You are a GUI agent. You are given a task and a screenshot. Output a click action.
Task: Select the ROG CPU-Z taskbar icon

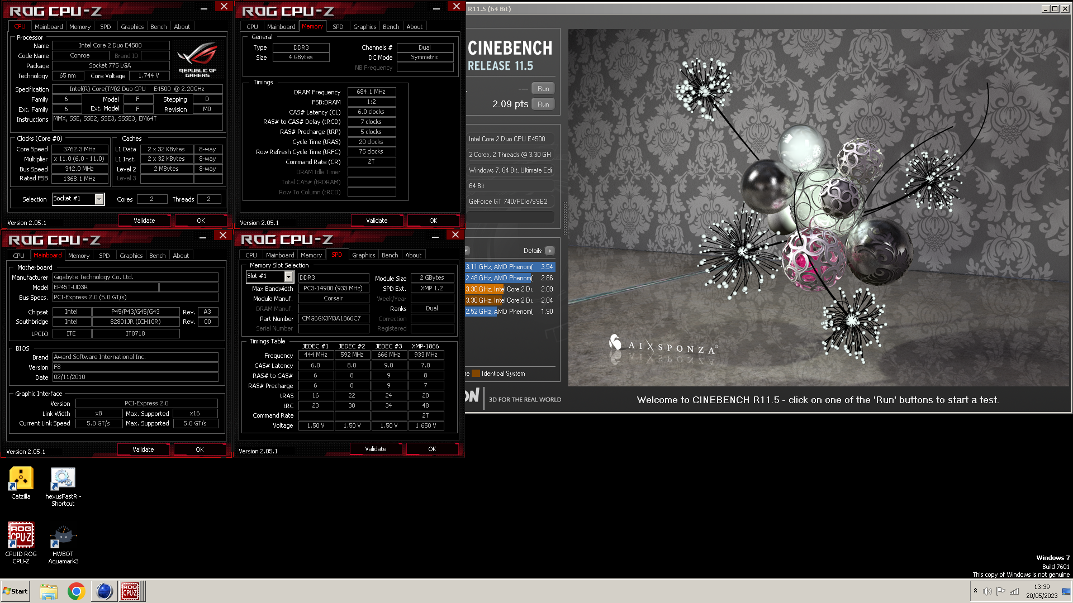pos(130,591)
